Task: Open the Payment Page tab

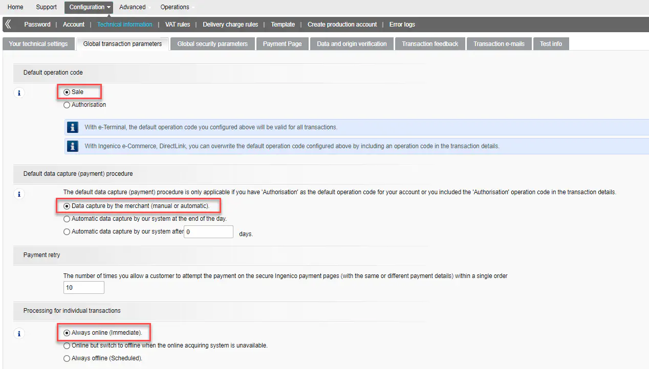Action: click(282, 44)
